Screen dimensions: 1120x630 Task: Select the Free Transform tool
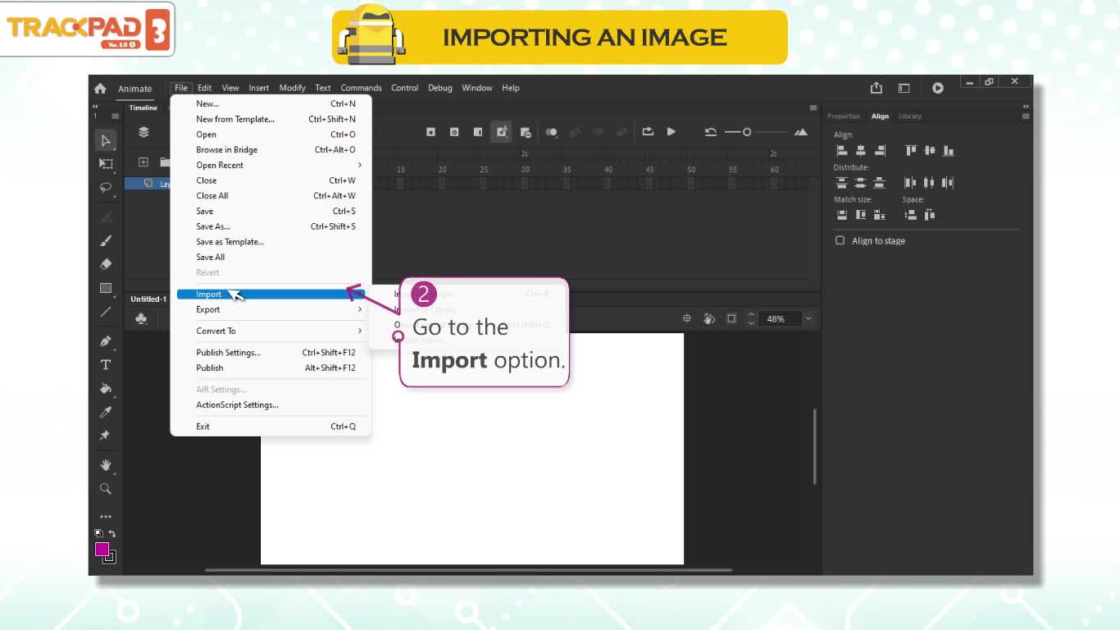click(x=105, y=163)
